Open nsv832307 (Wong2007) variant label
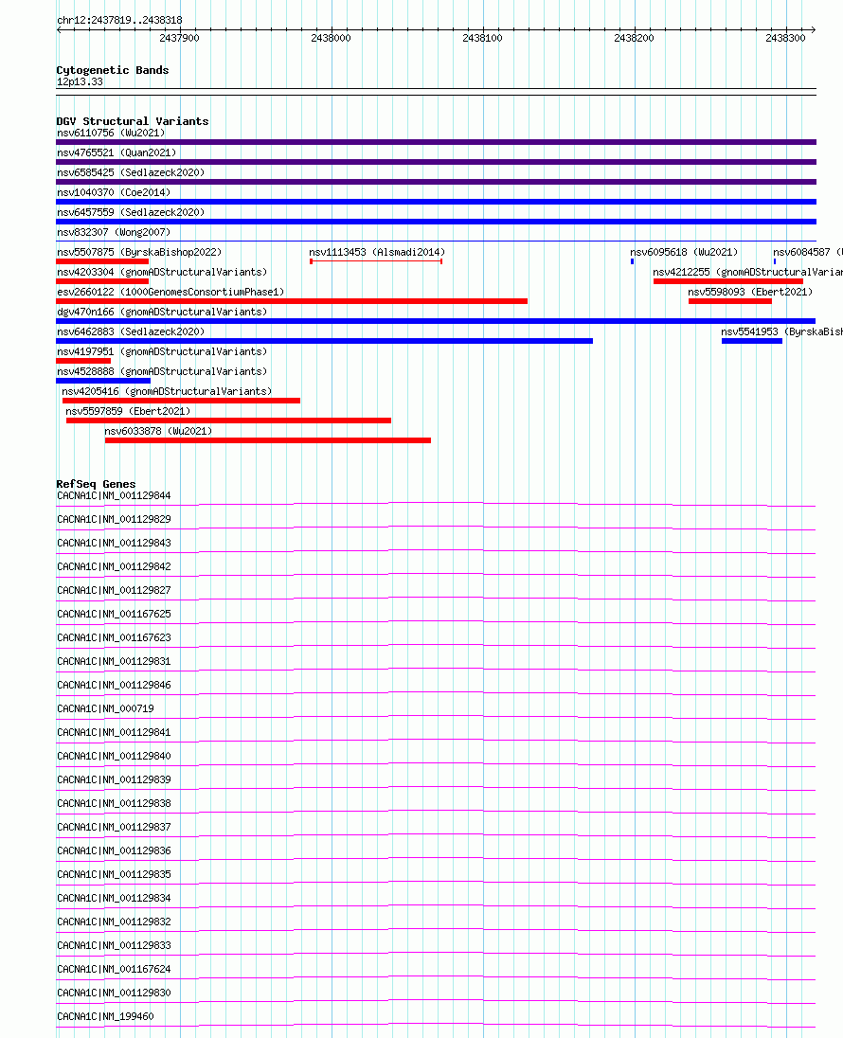This screenshot has width=843, height=1038. (x=114, y=232)
